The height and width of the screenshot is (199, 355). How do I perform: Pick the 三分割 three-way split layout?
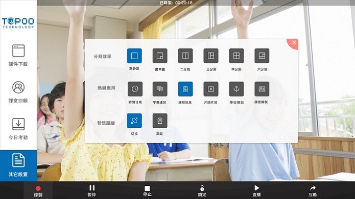[x=211, y=55]
